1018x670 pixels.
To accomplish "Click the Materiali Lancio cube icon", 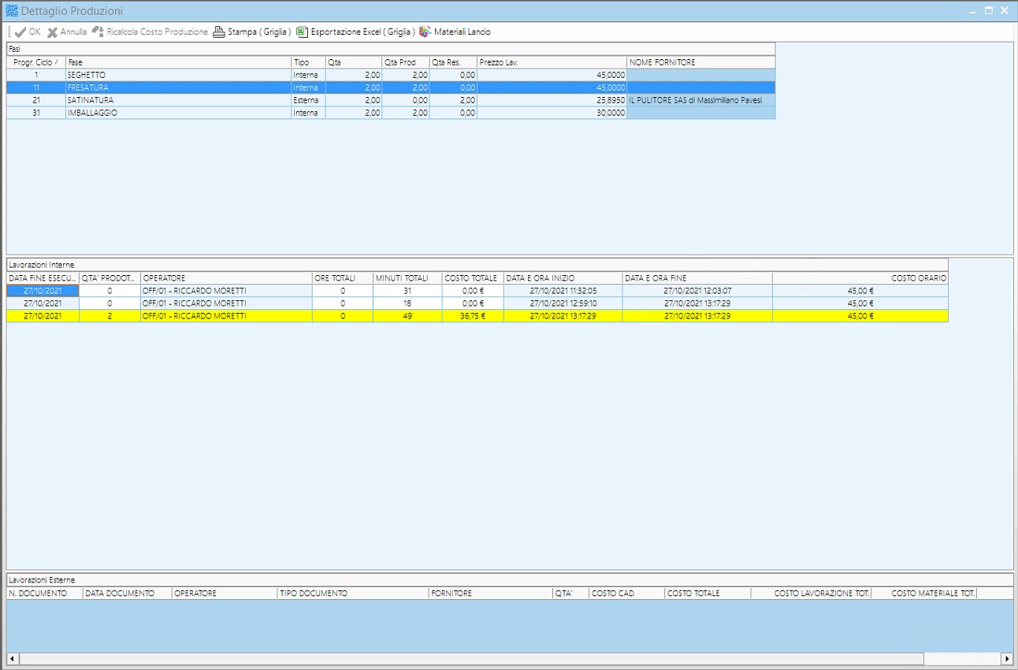I will (x=425, y=32).
